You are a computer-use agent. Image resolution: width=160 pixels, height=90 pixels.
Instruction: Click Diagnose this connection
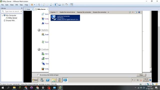point(84,12)
